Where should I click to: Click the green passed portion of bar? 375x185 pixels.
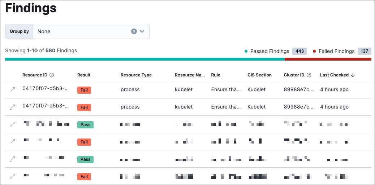point(145,59)
